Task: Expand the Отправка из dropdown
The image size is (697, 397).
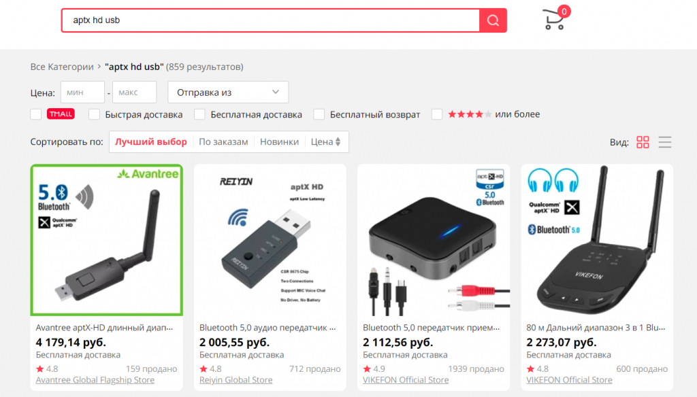Action: (228, 92)
